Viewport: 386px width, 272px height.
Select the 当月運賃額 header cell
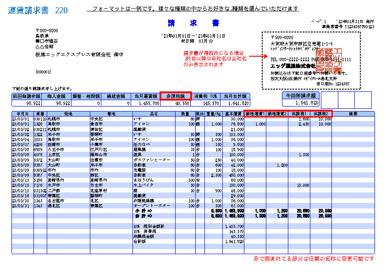pos(145,96)
